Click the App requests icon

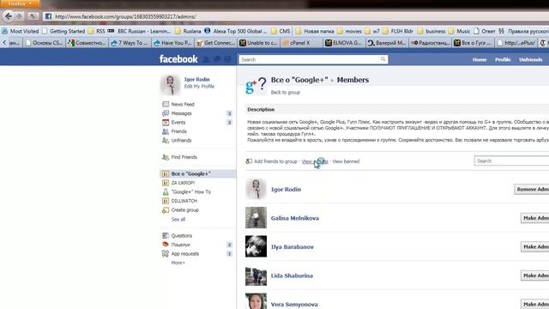click(166, 254)
